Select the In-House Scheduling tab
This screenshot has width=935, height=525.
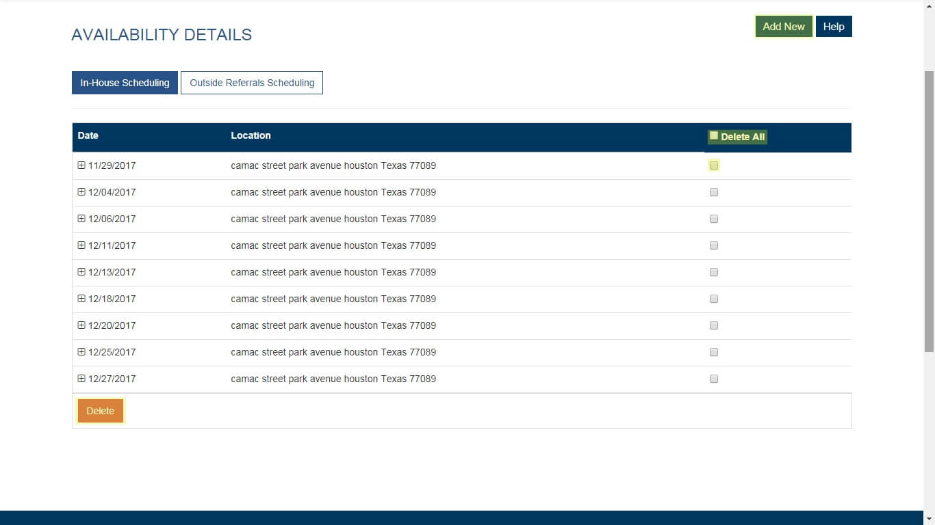pyautogui.click(x=125, y=83)
